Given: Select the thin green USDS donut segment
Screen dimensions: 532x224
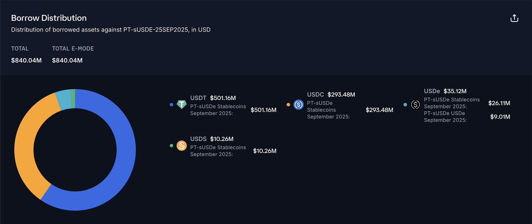Looking at the screenshot, I should tap(73, 99).
